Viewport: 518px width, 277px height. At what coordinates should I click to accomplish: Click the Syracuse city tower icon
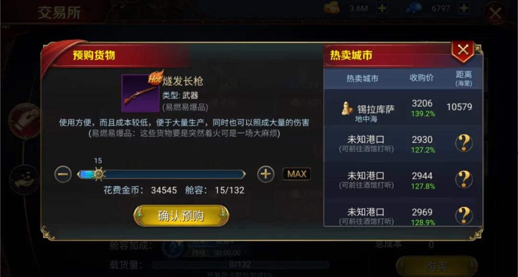point(347,108)
